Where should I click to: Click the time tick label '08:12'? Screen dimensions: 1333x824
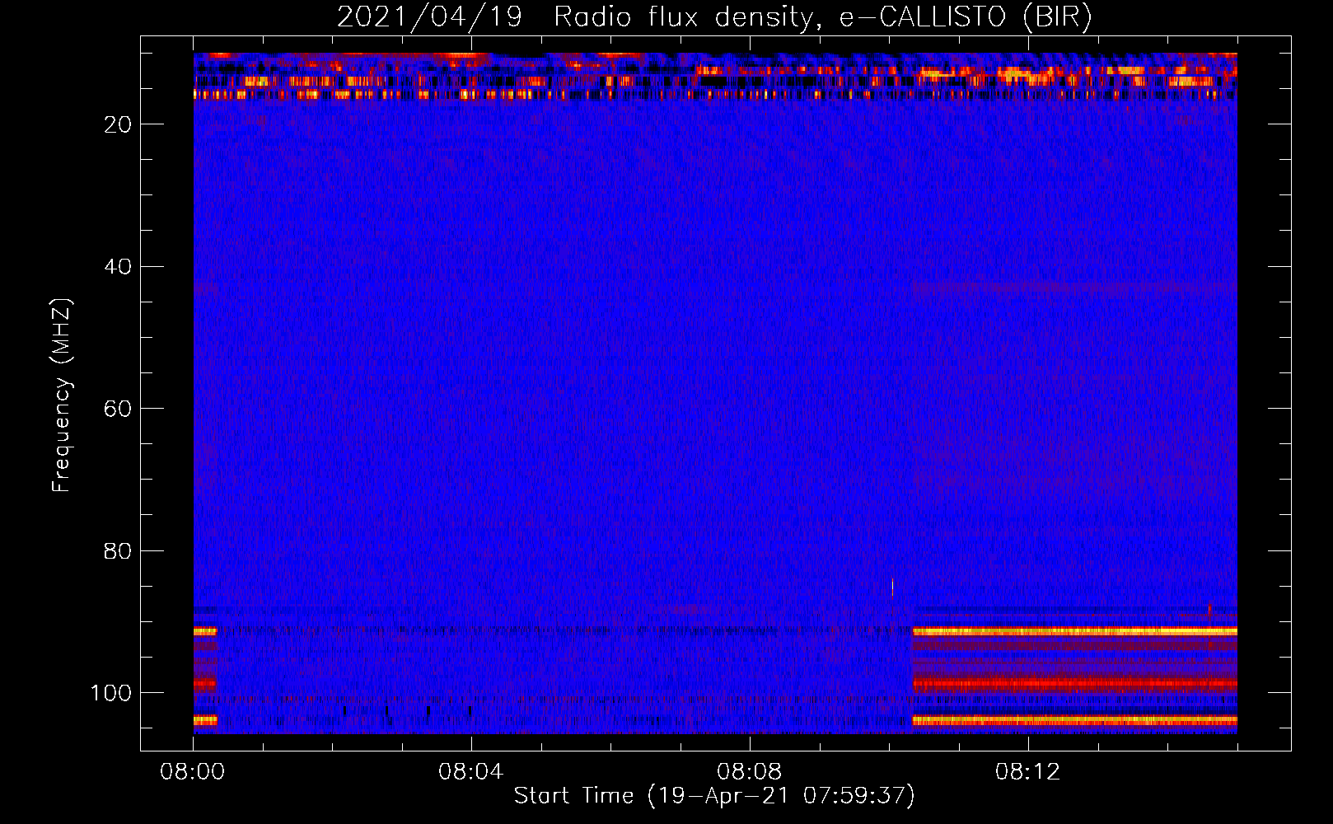[1028, 772]
